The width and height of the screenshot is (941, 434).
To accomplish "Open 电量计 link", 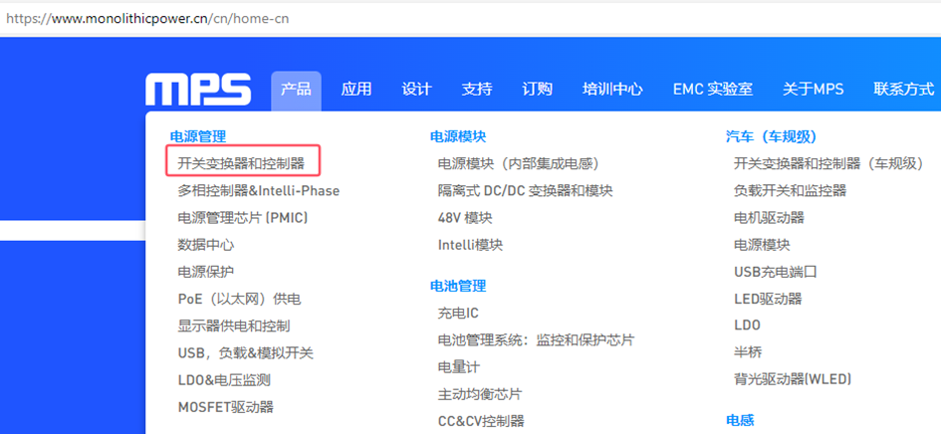I will coord(459,367).
